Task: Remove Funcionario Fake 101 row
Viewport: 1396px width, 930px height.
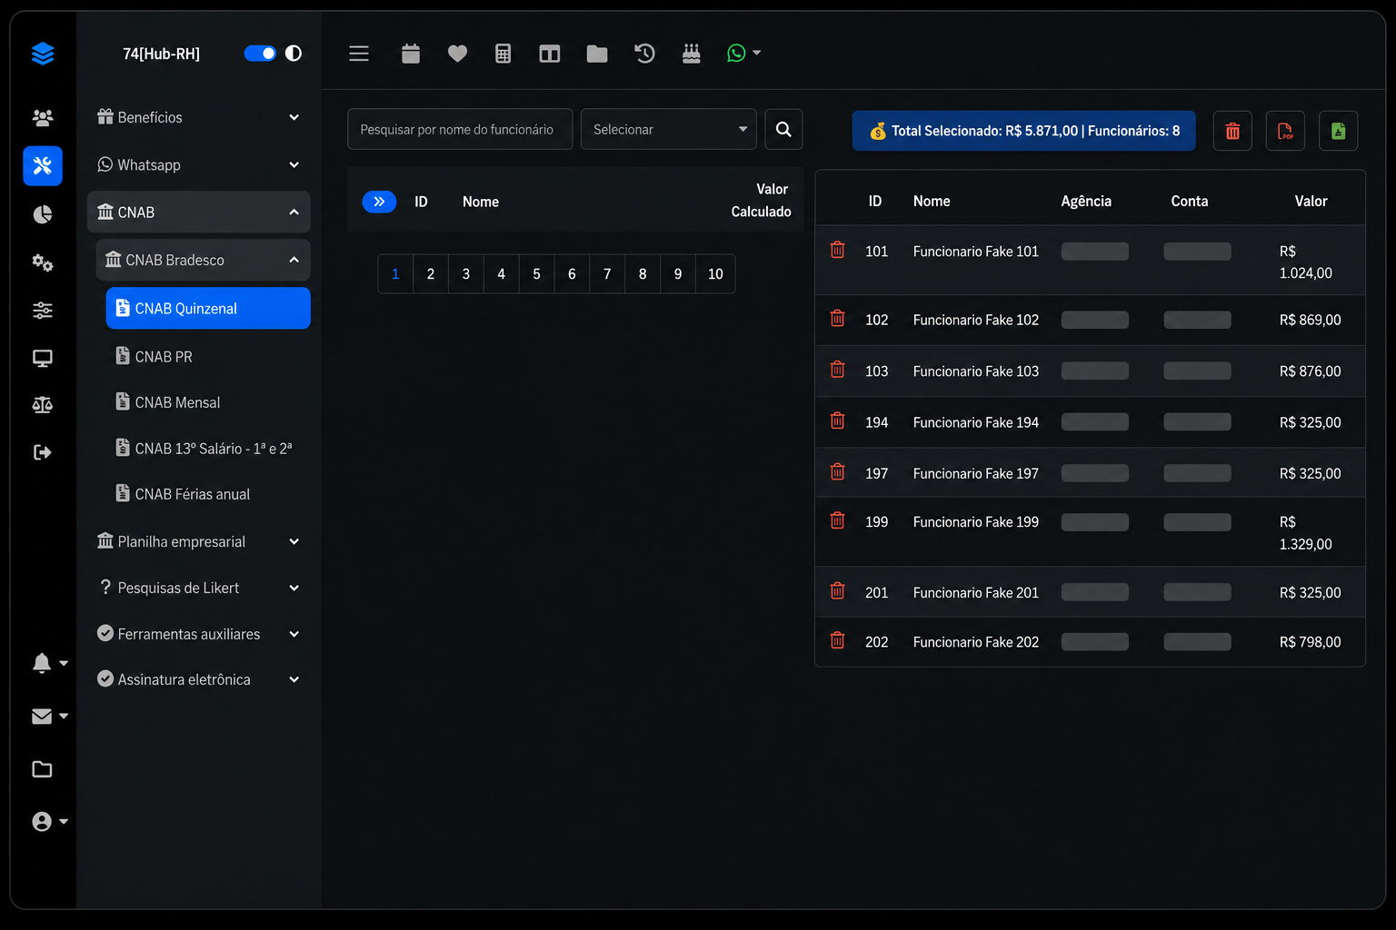Action: coord(838,250)
